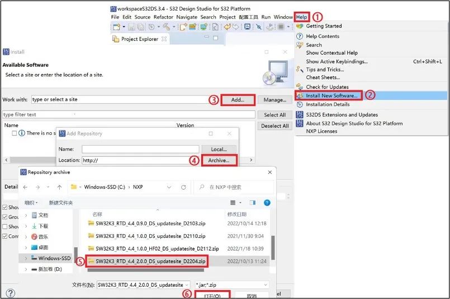Open the address bar history dropdown chevron
The image size is (450, 299).
click(x=169, y=187)
